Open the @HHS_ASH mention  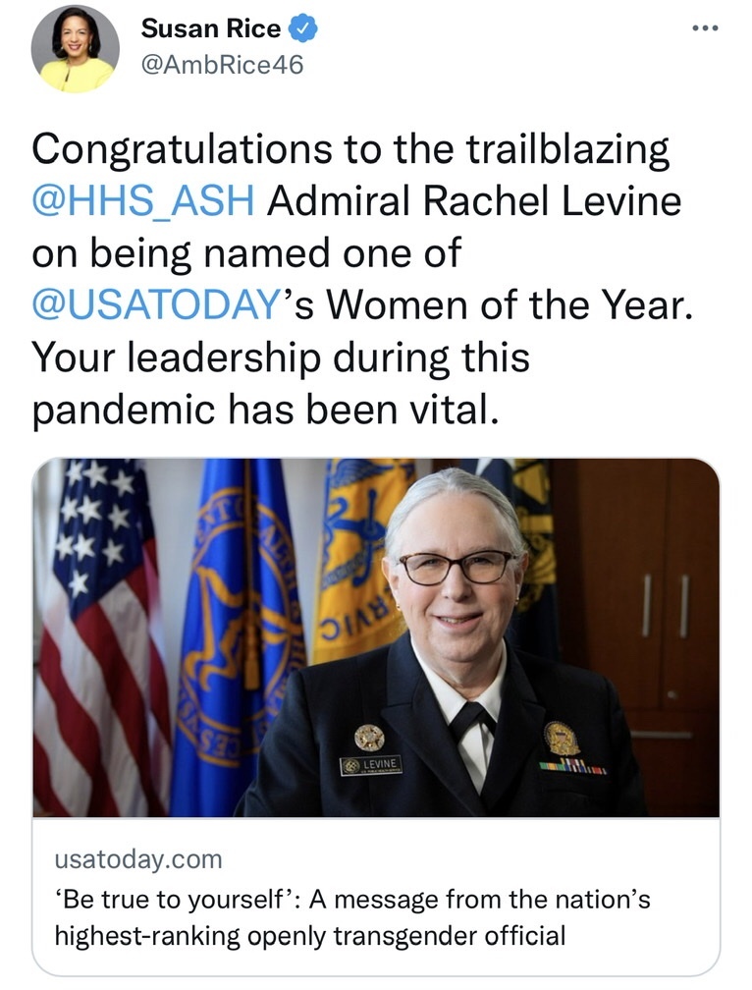(x=143, y=201)
